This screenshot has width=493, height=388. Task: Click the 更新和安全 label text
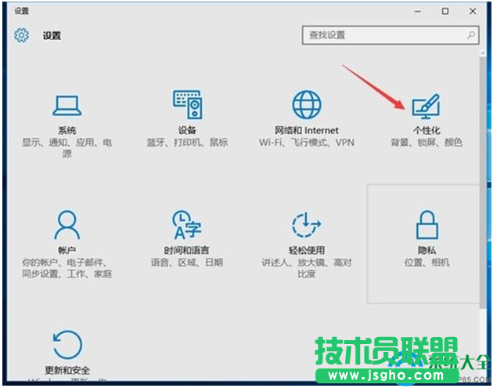click(x=67, y=370)
